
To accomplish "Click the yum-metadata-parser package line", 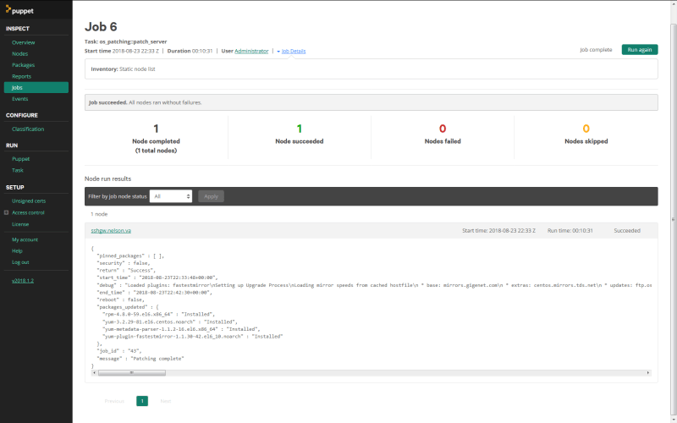I will click(181, 329).
